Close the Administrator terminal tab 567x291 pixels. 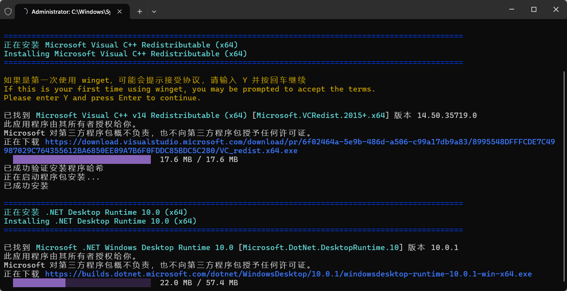[x=119, y=11]
